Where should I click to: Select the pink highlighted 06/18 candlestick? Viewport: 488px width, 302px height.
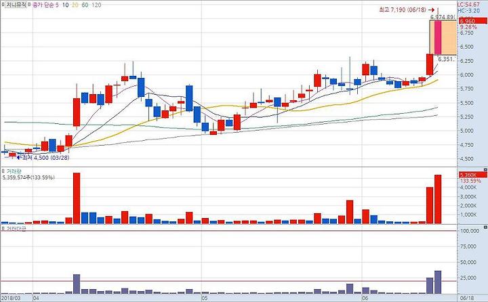438,37
